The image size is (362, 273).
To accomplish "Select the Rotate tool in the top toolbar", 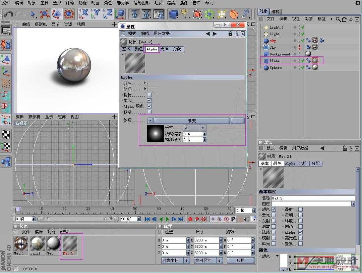I will click(x=69, y=14).
